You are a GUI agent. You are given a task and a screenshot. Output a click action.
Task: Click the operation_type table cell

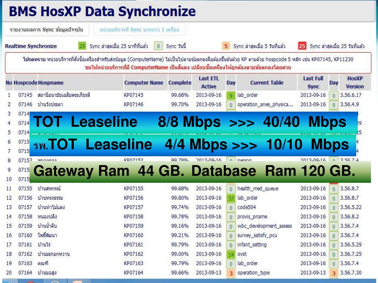tap(253, 273)
